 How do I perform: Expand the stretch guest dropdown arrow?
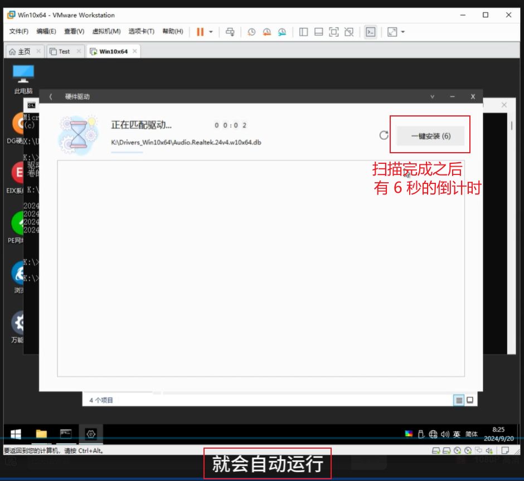[x=403, y=32]
